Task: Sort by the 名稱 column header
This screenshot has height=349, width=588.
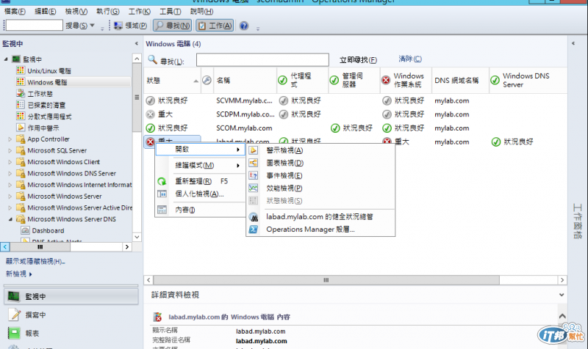Action: point(245,81)
